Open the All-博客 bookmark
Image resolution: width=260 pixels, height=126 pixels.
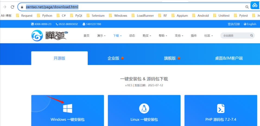click(6, 15)
